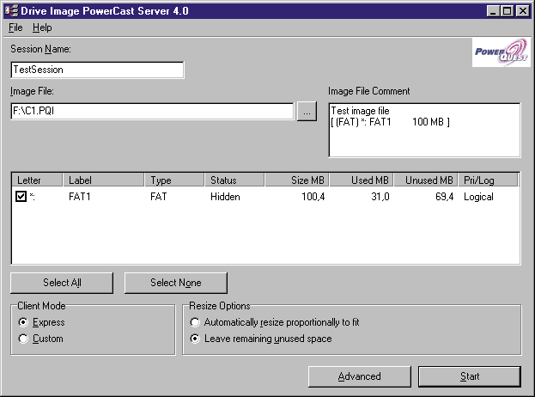
Task: Click the 100,4 size value
Action: (x=313, y=197)
